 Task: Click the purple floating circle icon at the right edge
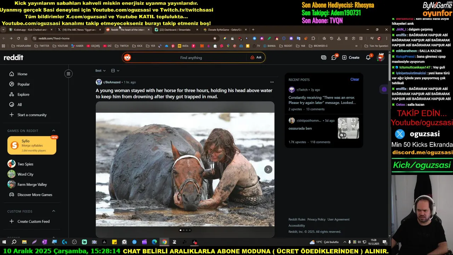click(x=384, y=89)
